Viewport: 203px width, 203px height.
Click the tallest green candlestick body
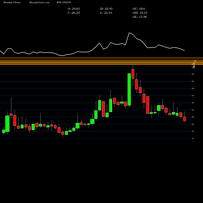(129, 89)
